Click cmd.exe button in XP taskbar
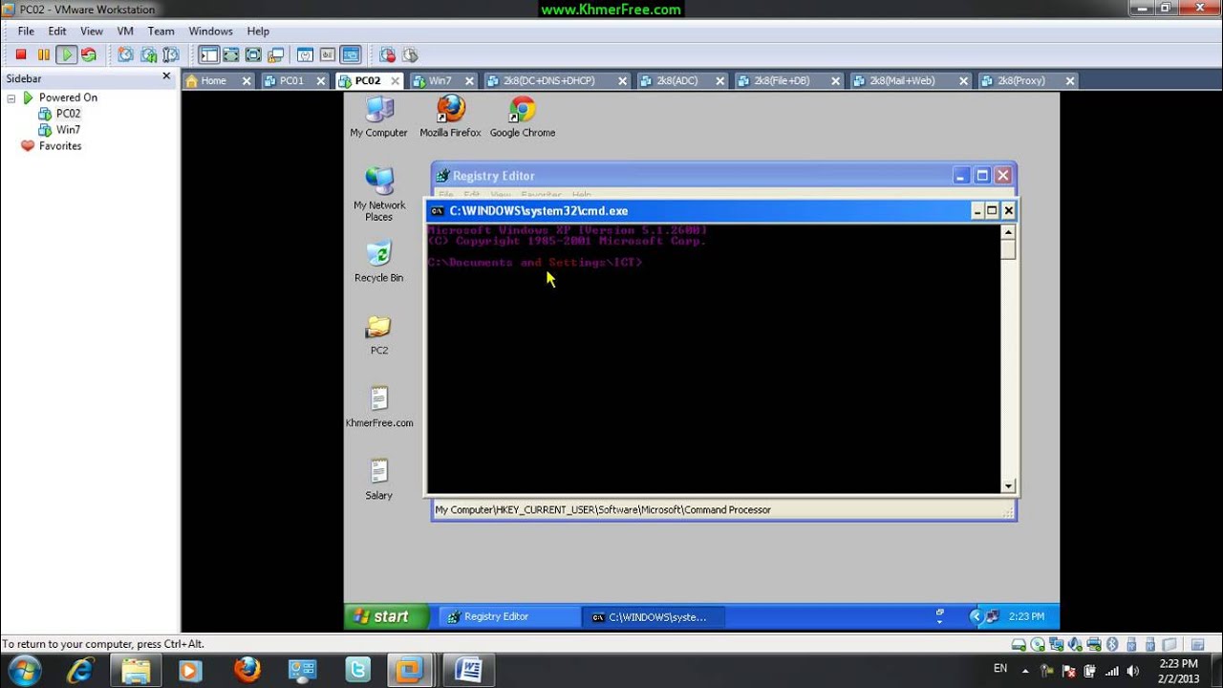 click(653, 617)
